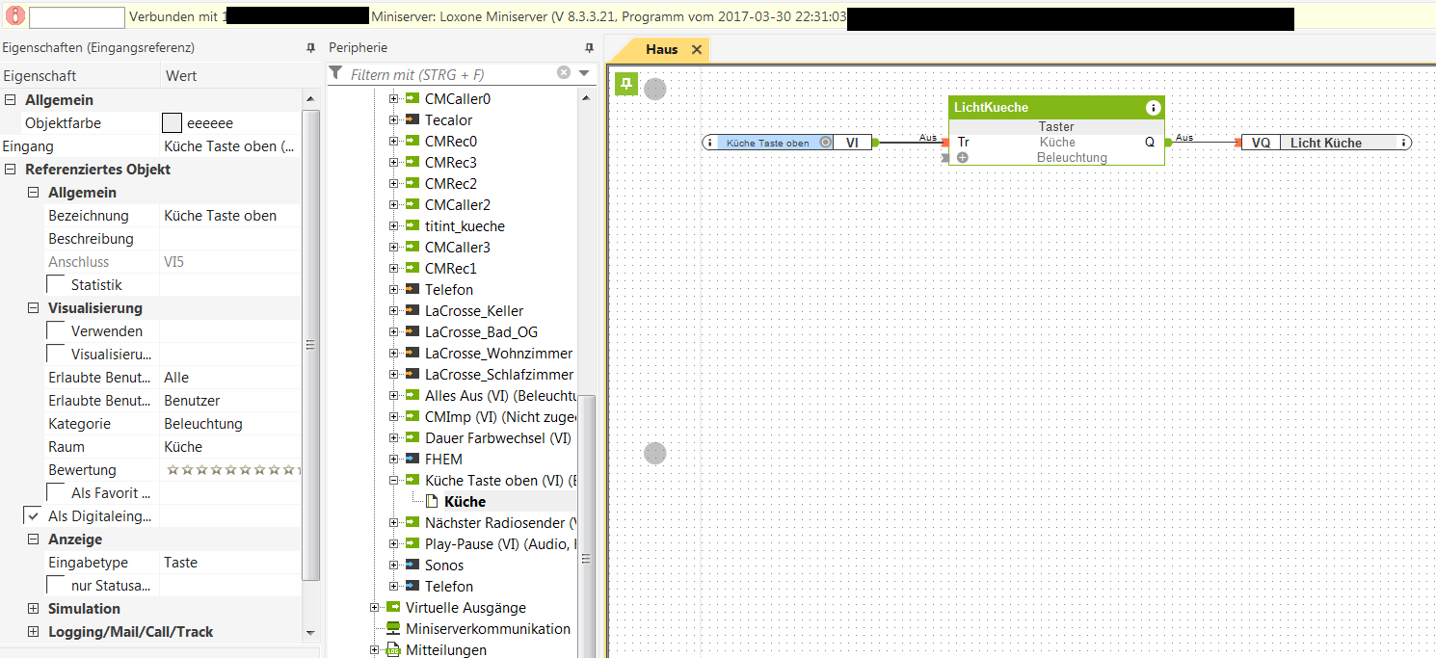Click the Objektfarbe color swatch
The height and width of the screenshot is (658, 1436).
(172, 123)
